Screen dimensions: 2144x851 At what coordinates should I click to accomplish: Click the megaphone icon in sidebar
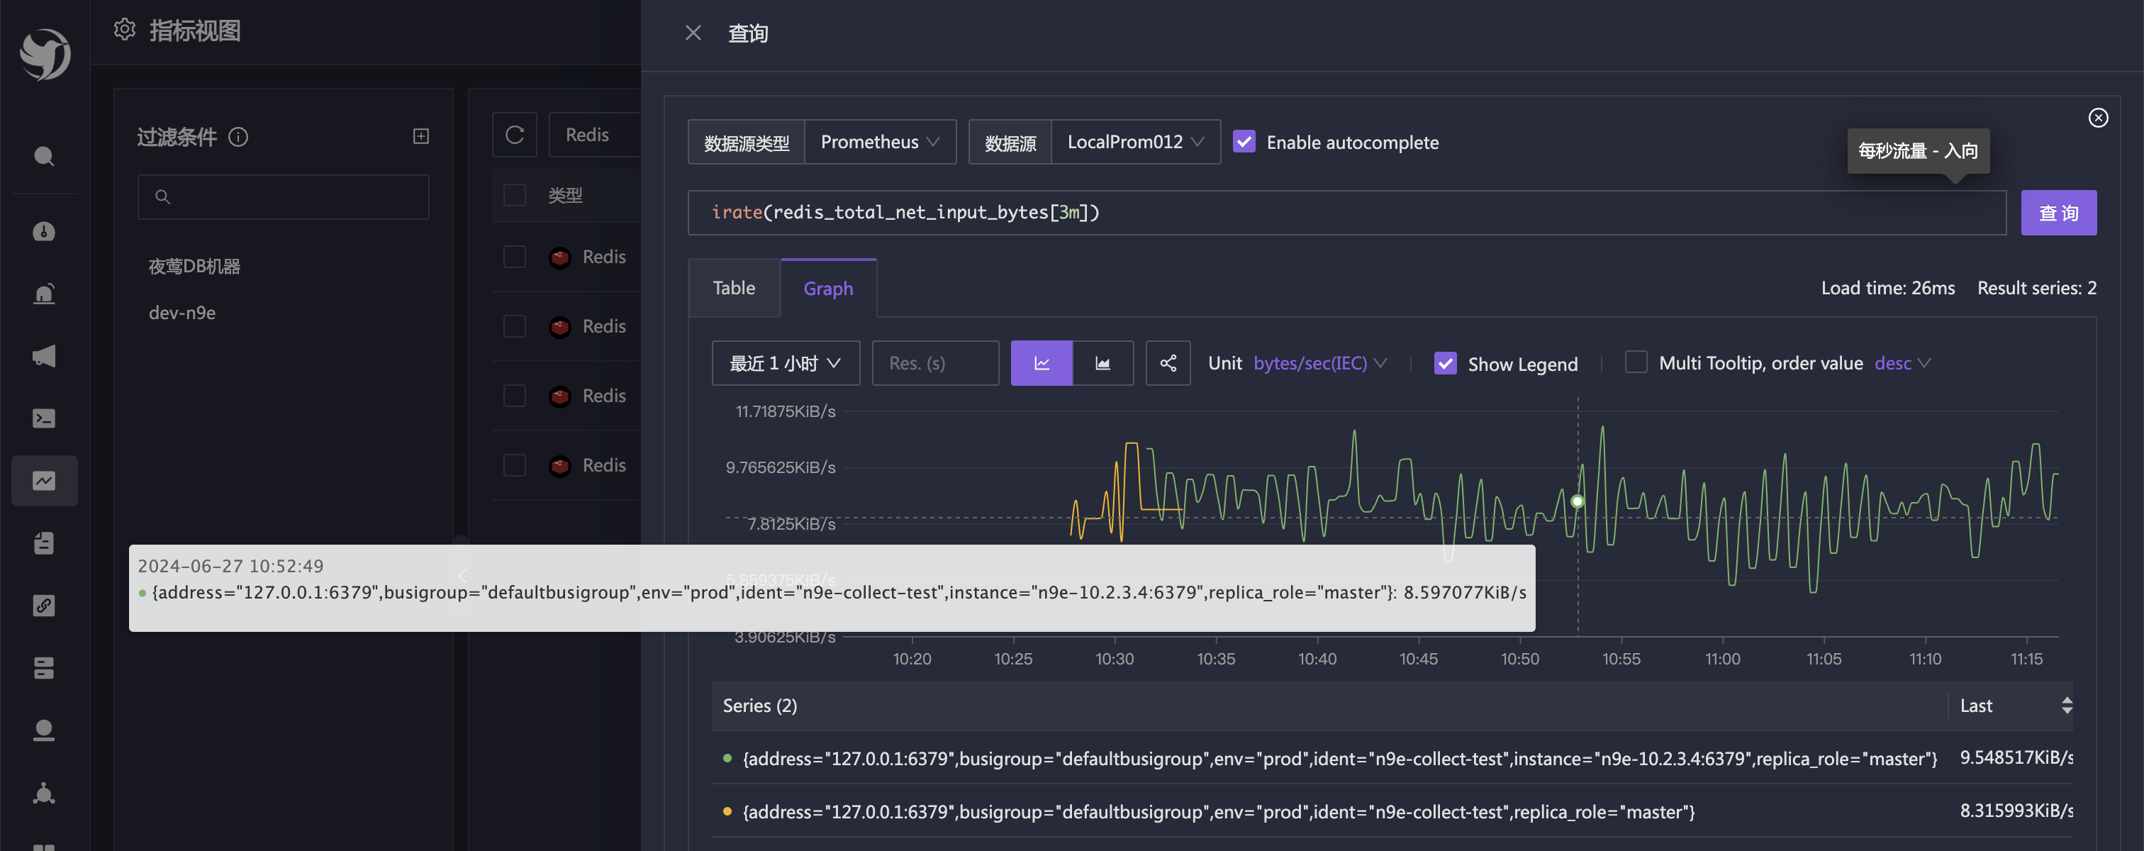44,357
